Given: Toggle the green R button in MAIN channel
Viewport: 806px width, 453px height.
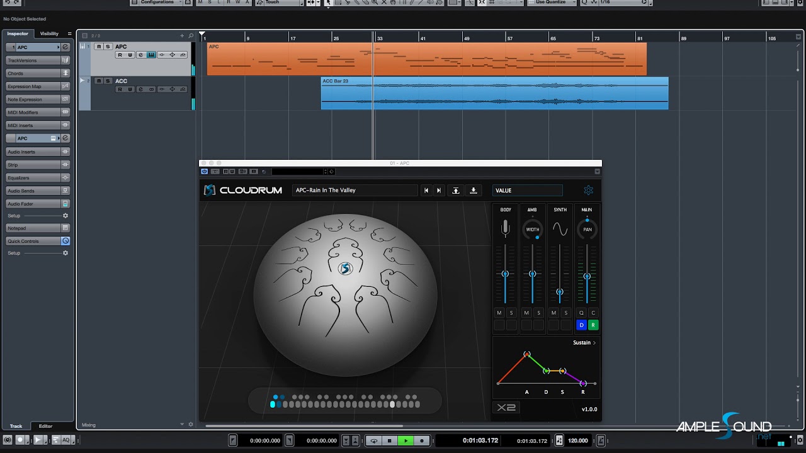Looking at the screenshot, I should click(x=593, y=325).
